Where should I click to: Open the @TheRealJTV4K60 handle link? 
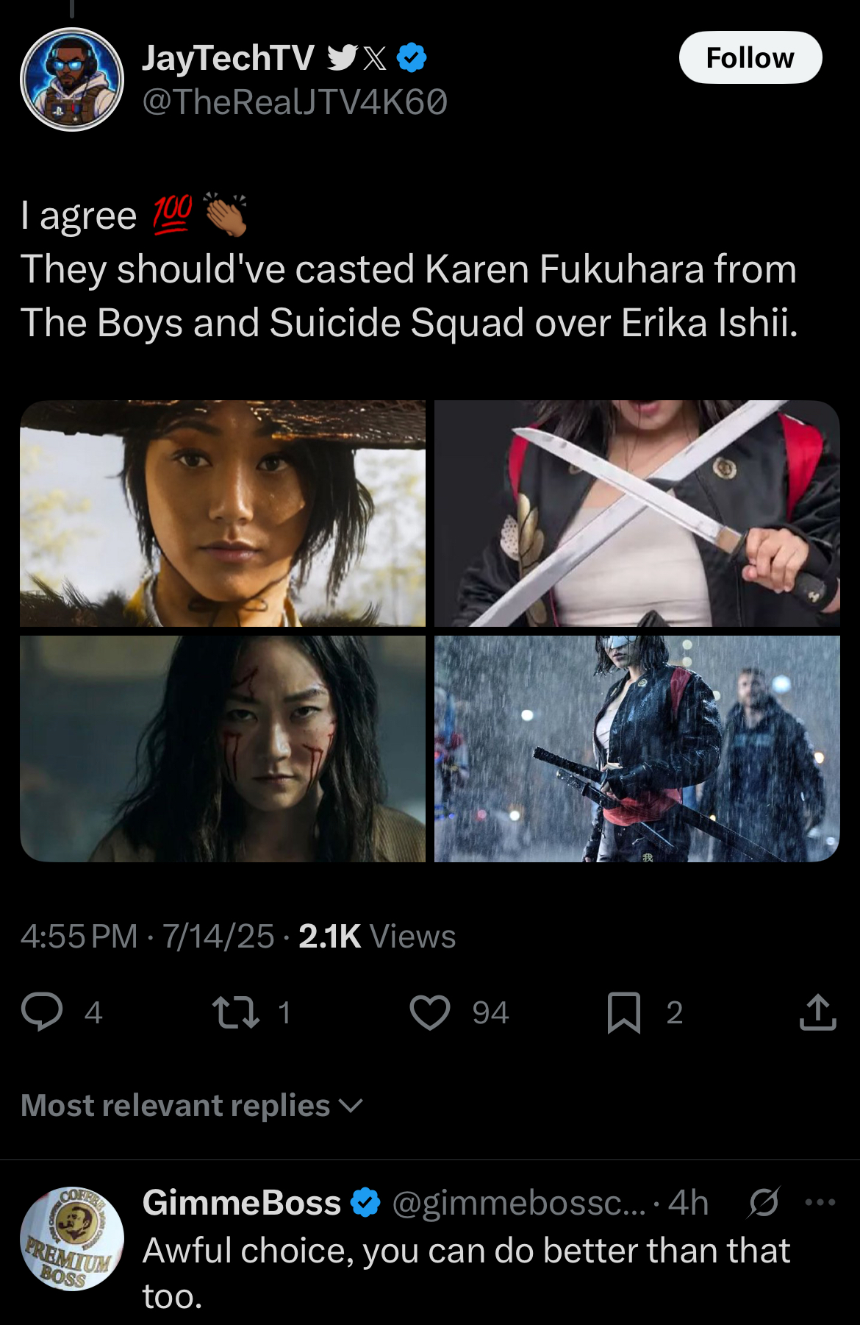295,102
